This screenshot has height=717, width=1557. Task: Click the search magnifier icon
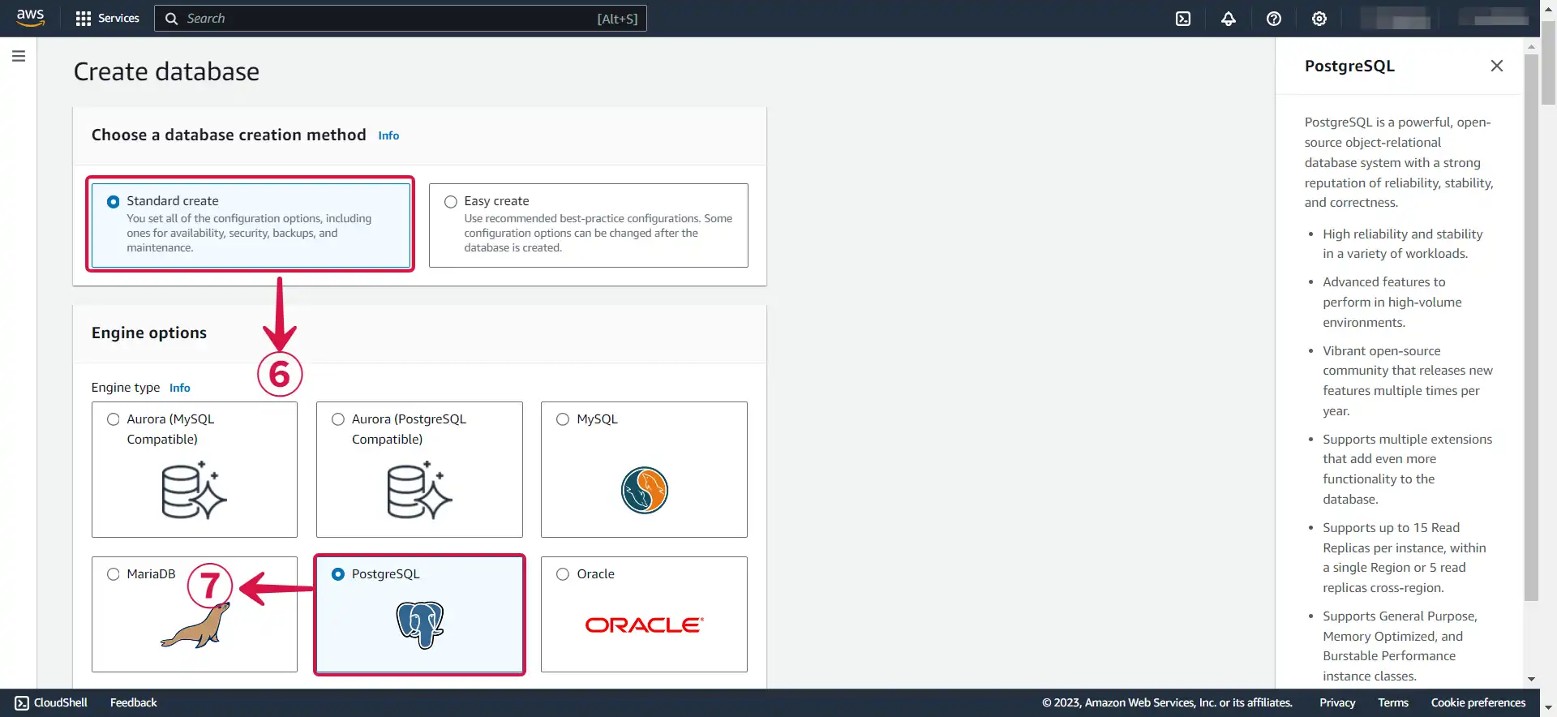pyautogui.click(x=171, y=19)
